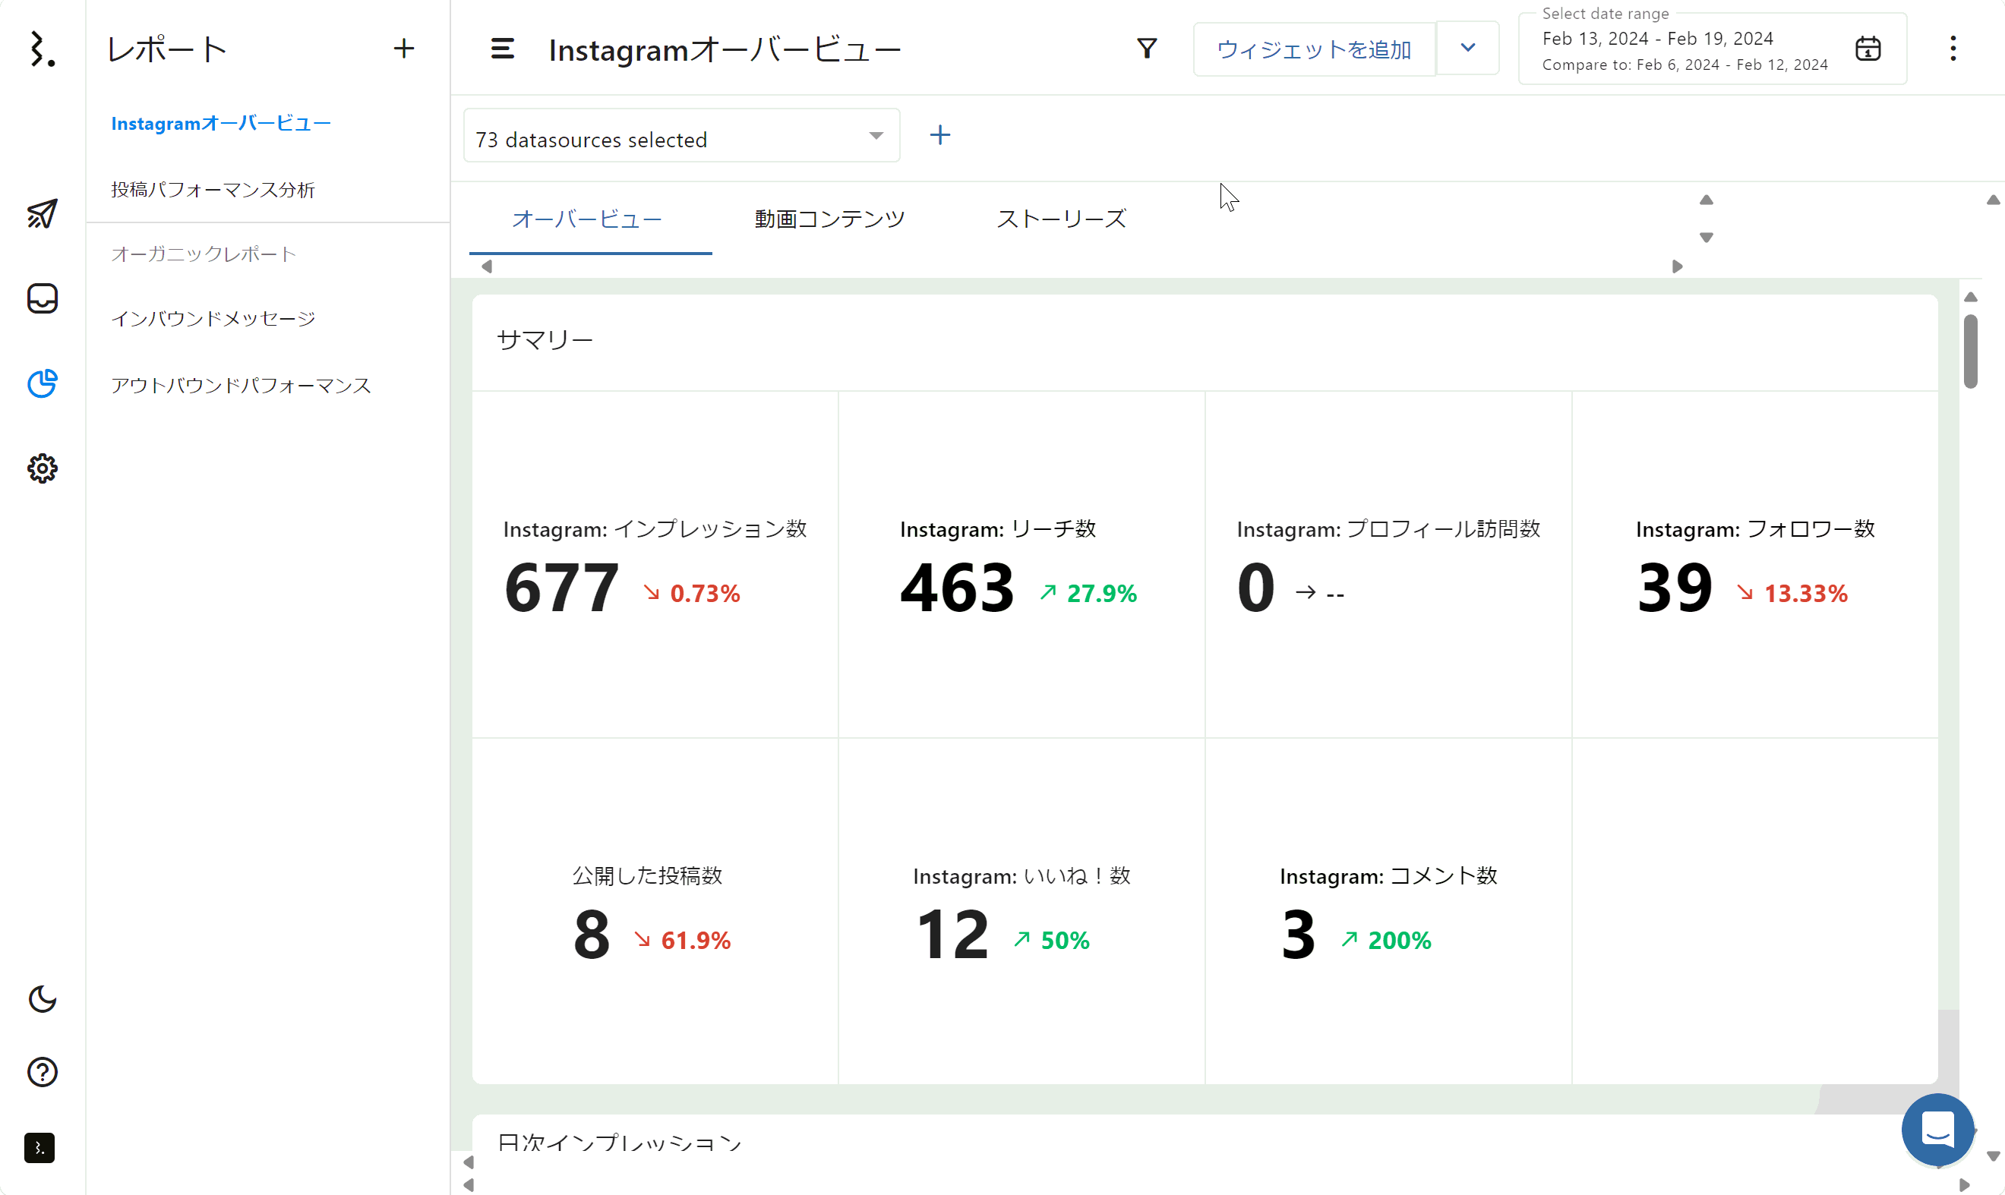Click the app logo at top left
The height and width of the screenshot is (1195, 2005).
(42, 49)
